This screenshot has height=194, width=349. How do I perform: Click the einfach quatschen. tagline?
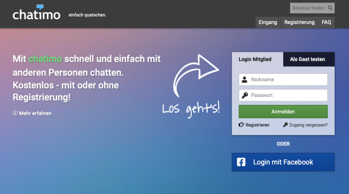pyautogui.click(x=87, y=15)
